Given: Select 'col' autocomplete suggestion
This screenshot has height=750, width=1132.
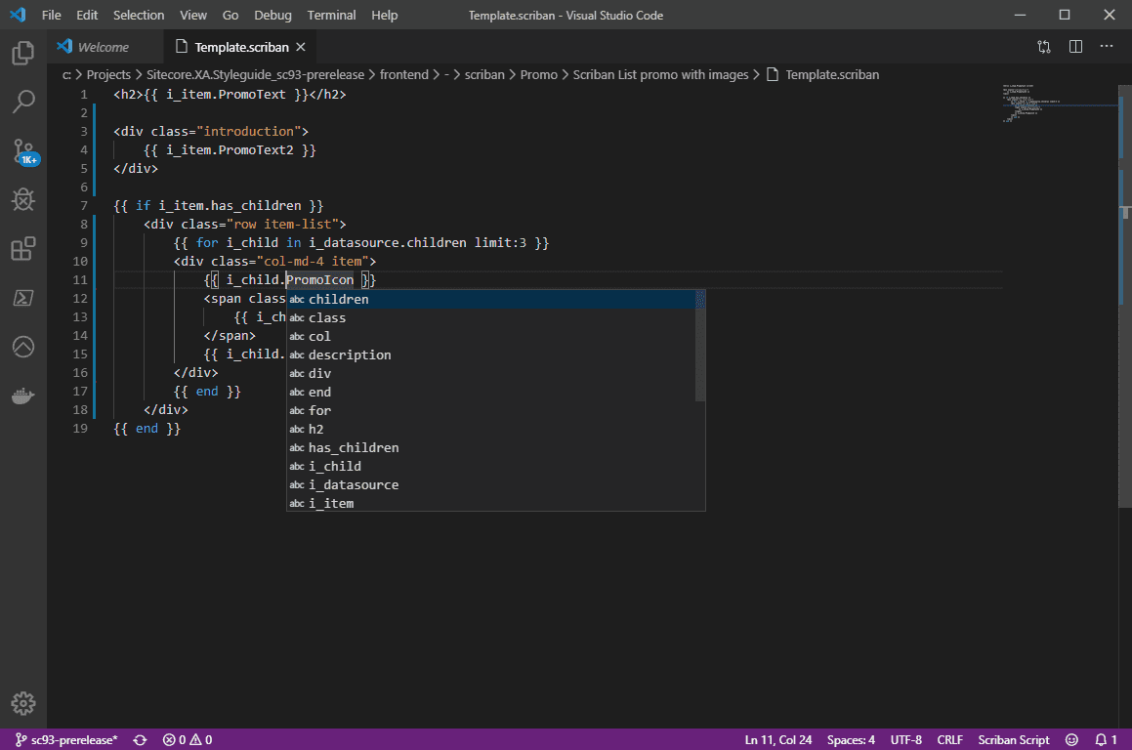Looking at the screenshot, I should point(491,336).
